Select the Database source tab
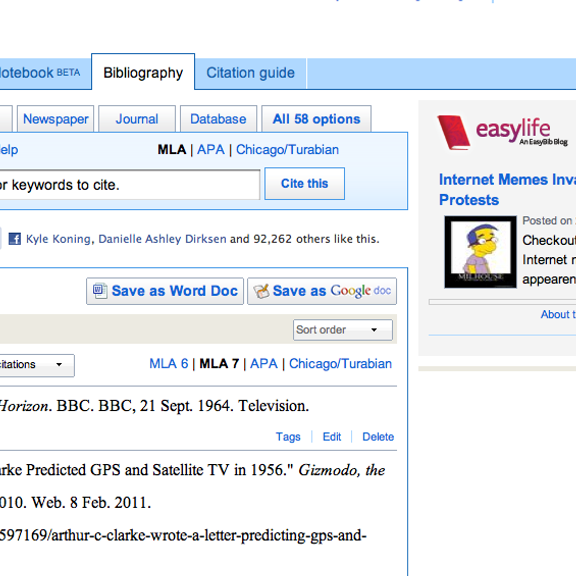This screenshot has height=576, width=576. coord(218,119)
